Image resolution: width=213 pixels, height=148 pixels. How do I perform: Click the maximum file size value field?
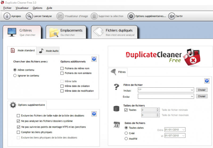coord(149,115)
